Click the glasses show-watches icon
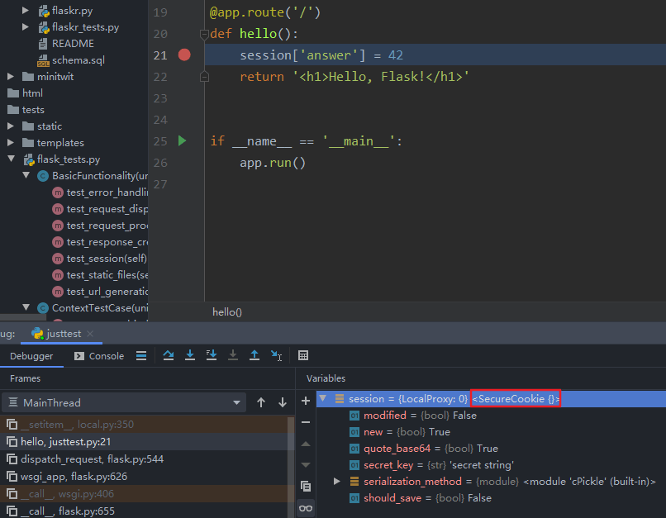The height and width of the screenshot is (518, 666). click(x=306, y=508)
